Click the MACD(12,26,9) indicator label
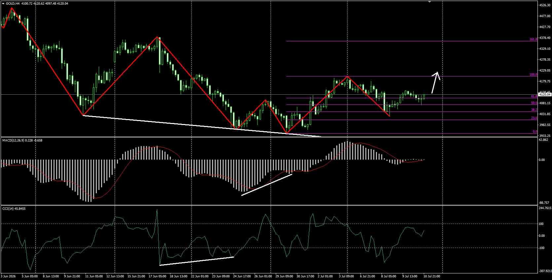 click(x=14, y=140)
